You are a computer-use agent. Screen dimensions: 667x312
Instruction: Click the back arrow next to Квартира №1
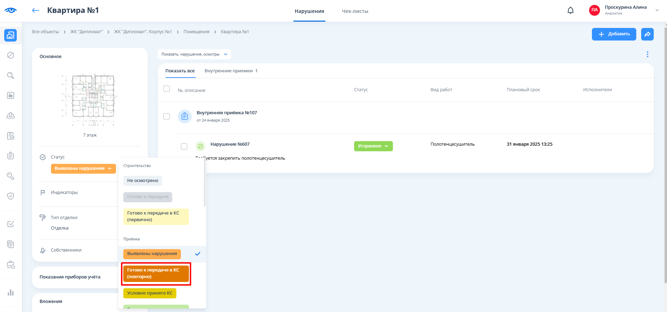coord(35,10)
